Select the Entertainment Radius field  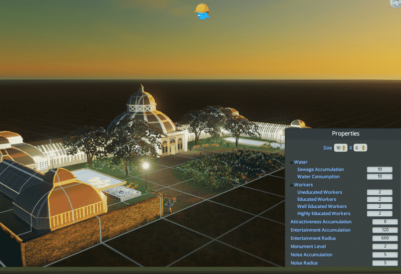point(385,238)
